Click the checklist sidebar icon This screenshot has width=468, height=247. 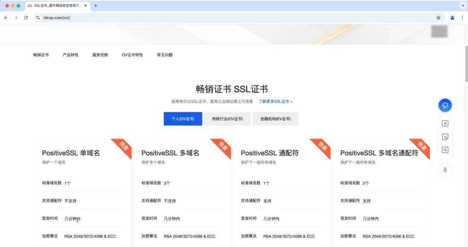tap(445, 136)
